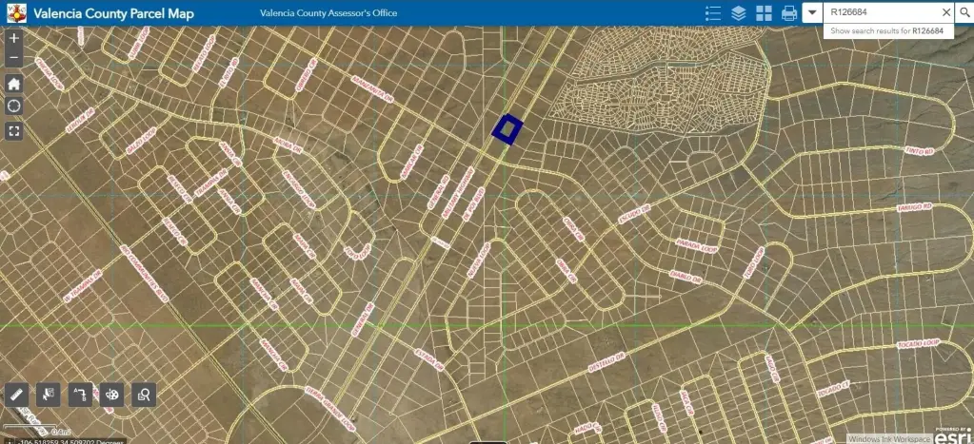
Task: Expand the search source dropdown arrow
Action: [812, 13]
